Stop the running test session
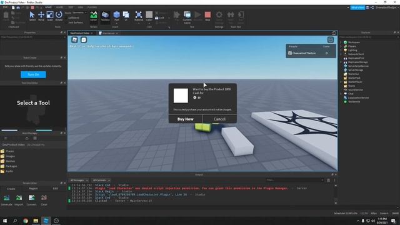This screenshot has width=400, height=225. point(207,16)
